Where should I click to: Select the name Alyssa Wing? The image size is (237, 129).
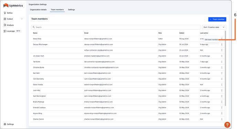(x=38, y=113)
